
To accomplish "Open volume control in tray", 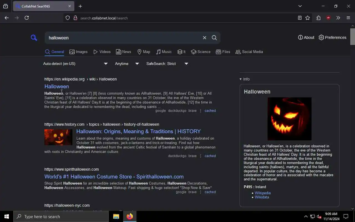I will pyautogui.click(x=319, y=216).
